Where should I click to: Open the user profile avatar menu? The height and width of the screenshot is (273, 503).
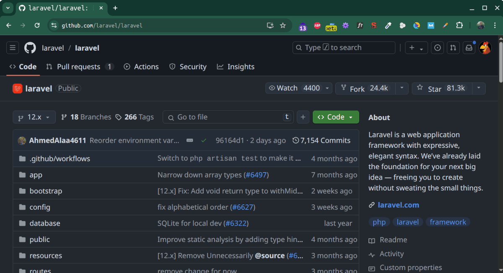(x=485, y=48)
